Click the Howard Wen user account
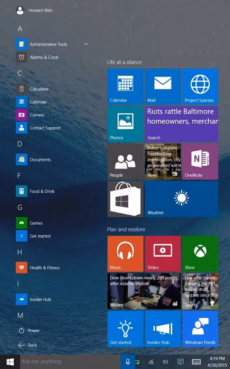The width and height of the screenshot is (230, 369). coord(34,10)
